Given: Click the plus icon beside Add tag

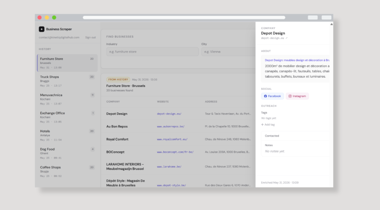Looking at the screenshot, I should tap(262, 125).
